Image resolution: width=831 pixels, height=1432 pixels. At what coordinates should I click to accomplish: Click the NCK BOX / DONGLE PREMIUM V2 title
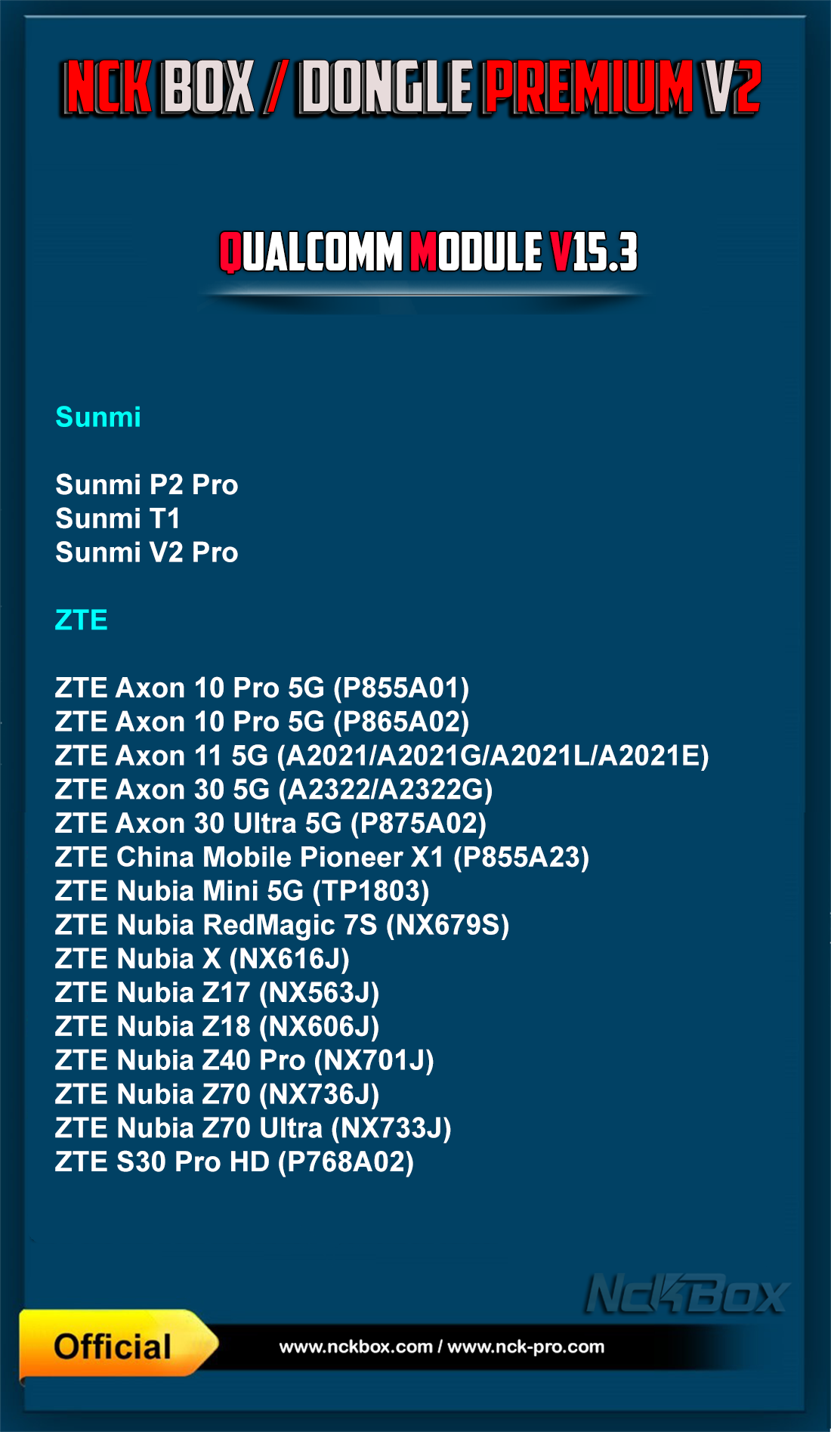click(x=412, y=88)
